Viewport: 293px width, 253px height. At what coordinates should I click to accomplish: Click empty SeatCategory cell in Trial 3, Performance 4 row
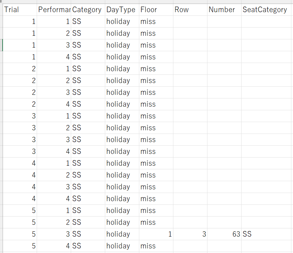coord(266,152)
